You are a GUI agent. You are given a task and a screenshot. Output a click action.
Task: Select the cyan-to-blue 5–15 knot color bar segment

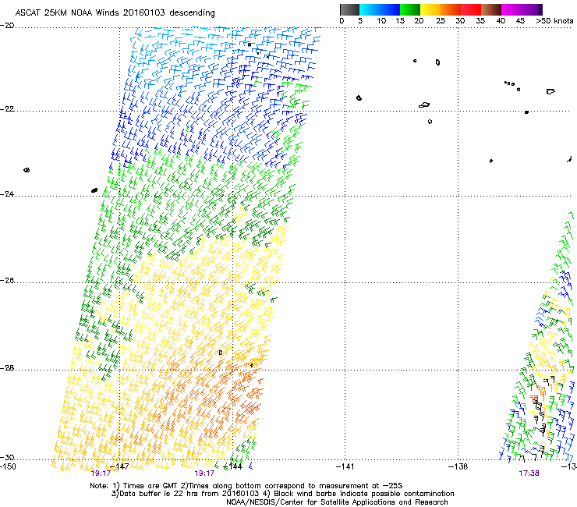tap(380, 9)
